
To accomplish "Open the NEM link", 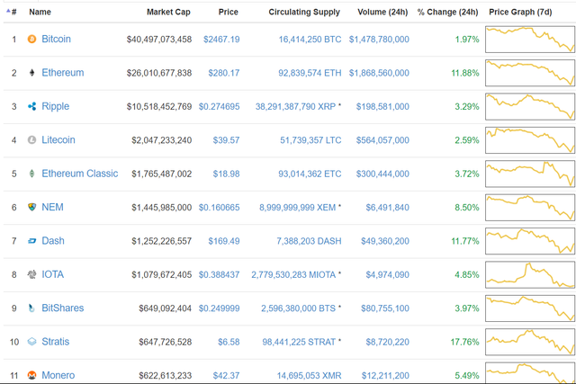I will 52,207.
